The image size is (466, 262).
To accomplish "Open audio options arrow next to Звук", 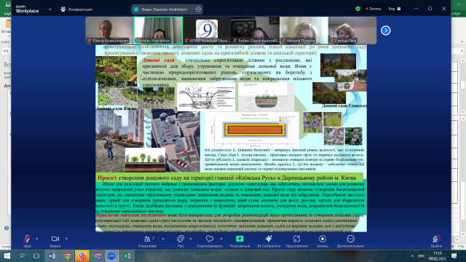I will [x=36, y=239].
